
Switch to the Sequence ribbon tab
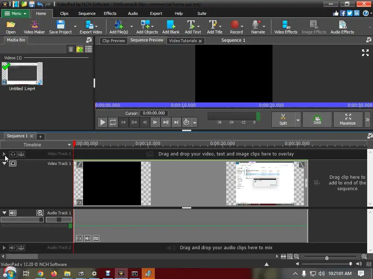coord(87,13)
